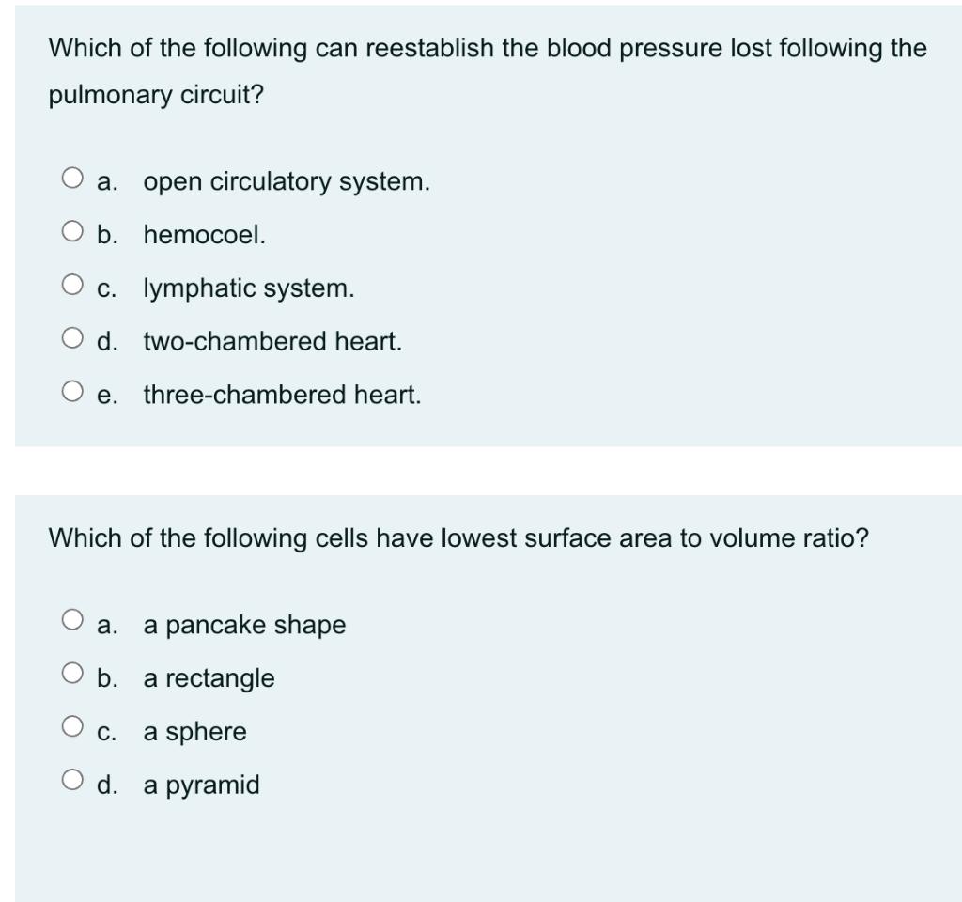
Task: Choose the pancake shape radio button
Action: tap(71, 623)
